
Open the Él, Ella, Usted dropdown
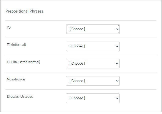(93, 63)
